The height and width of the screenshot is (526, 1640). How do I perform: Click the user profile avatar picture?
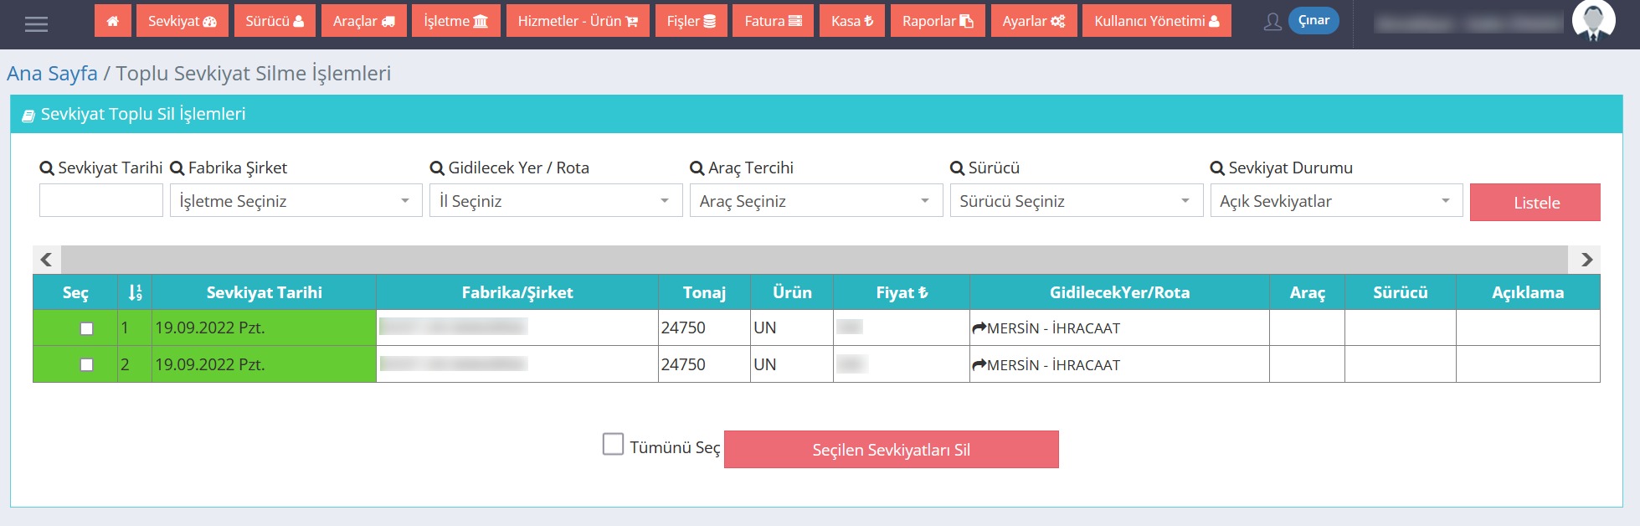(1593, 20)
